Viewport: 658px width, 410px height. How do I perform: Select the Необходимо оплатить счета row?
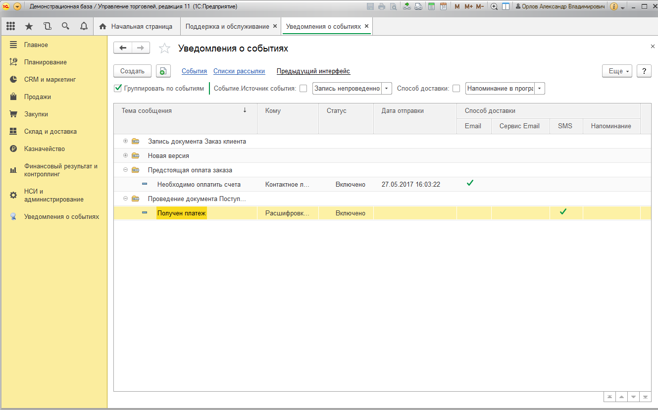[199, 184]
